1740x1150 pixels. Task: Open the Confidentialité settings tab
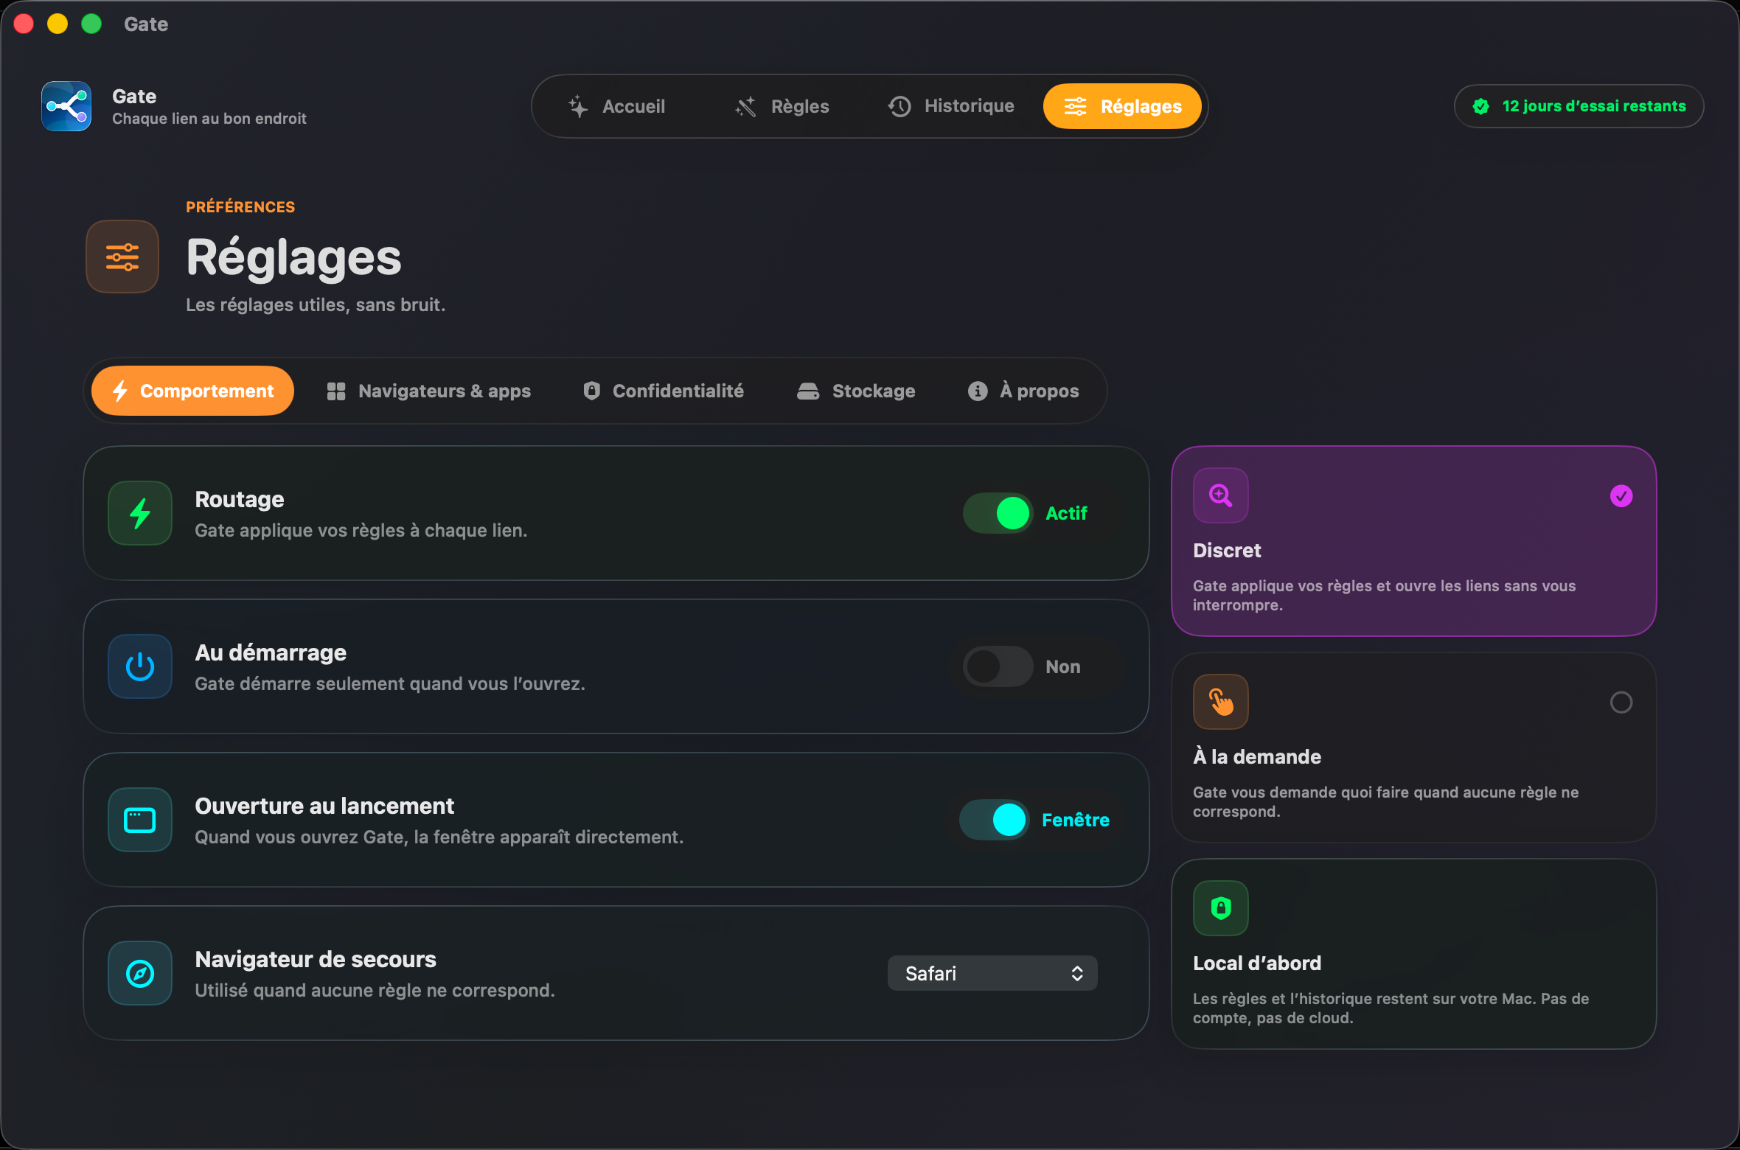click(x=664, y=391)
